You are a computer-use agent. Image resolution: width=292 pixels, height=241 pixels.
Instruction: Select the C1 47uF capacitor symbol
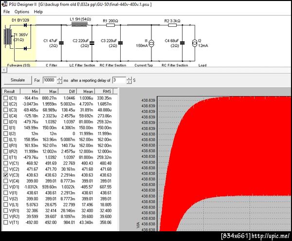pos(61,43)
